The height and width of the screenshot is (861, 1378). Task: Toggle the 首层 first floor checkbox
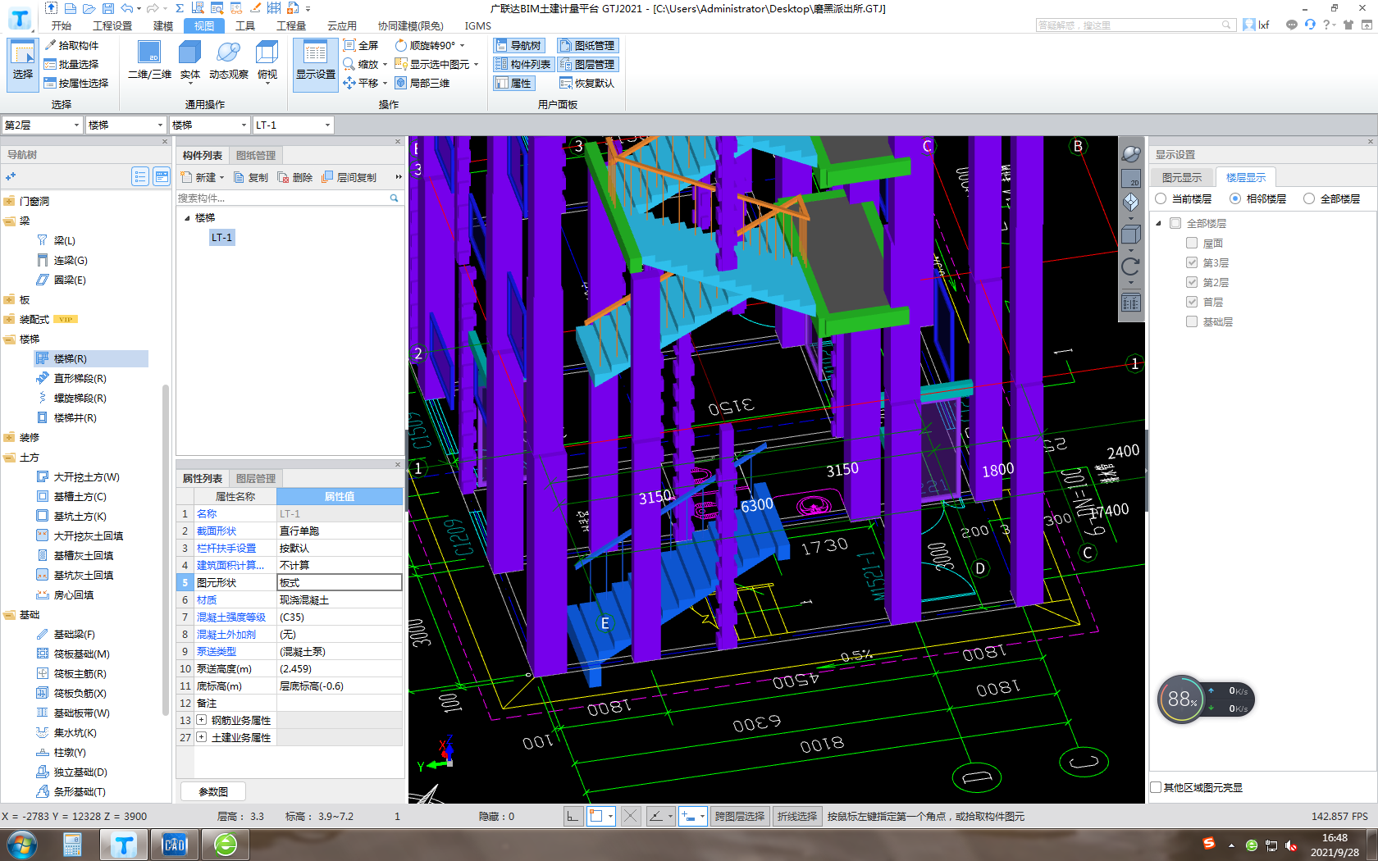pyautogui.click(x=1192, y=302)
